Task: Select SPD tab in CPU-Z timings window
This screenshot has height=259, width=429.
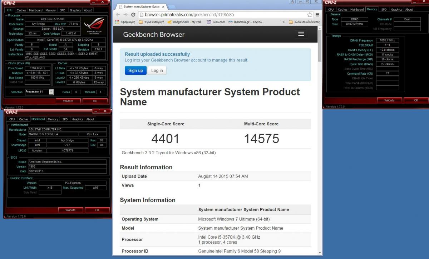Action: coord(384,10)
